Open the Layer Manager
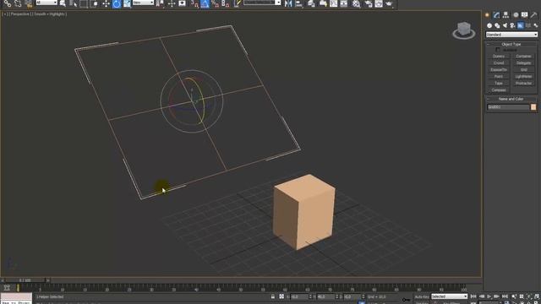This screenshot has height=304, width=541. pyautogui.click(x=311, y=3)
